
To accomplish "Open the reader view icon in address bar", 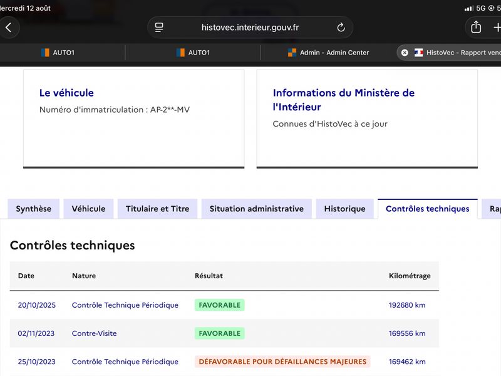I will (x=159, y=28).
